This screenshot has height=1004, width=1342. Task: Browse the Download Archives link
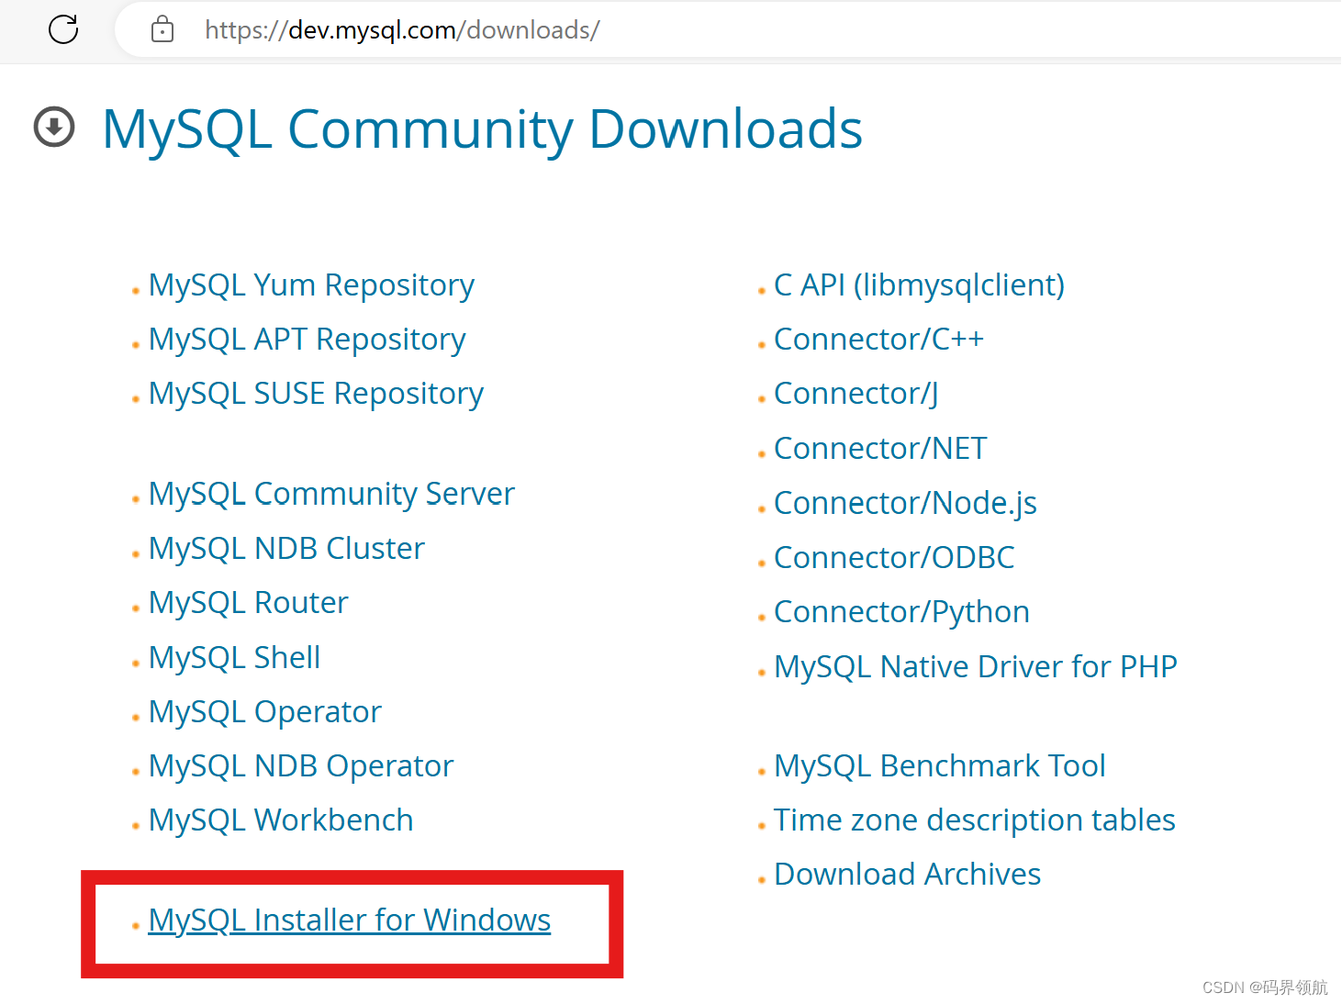click(x=907, y=875)
